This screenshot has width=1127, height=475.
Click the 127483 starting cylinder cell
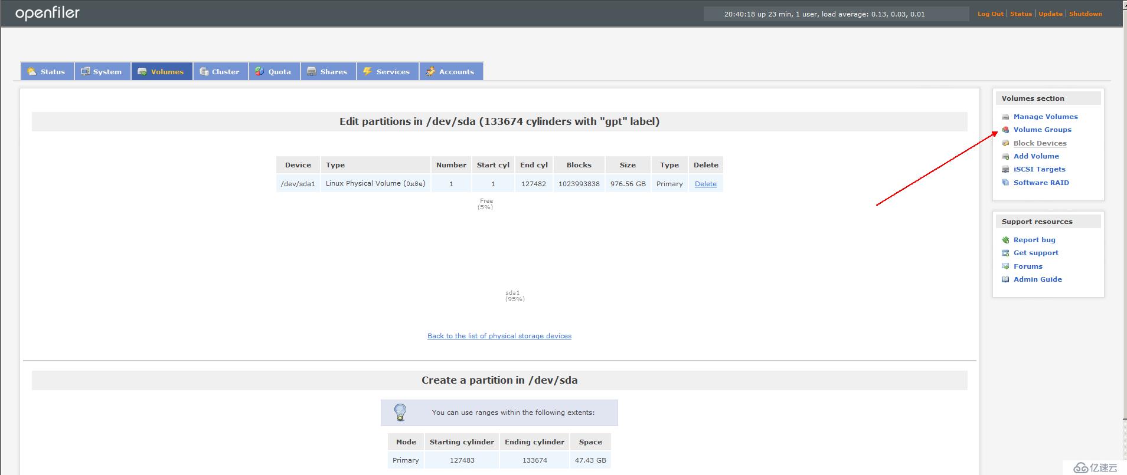click(462, 460)
